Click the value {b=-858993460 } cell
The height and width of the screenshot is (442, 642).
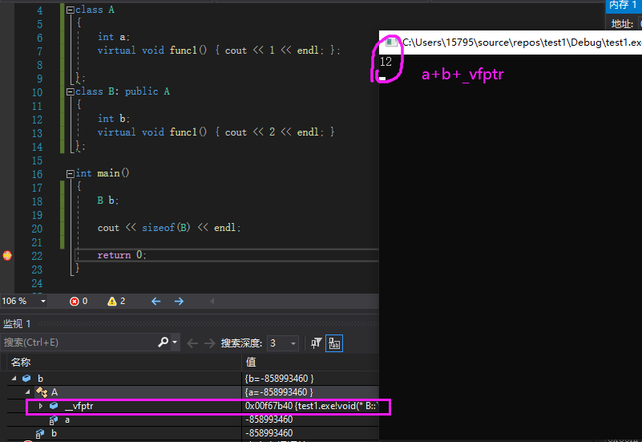coord(311,379)
